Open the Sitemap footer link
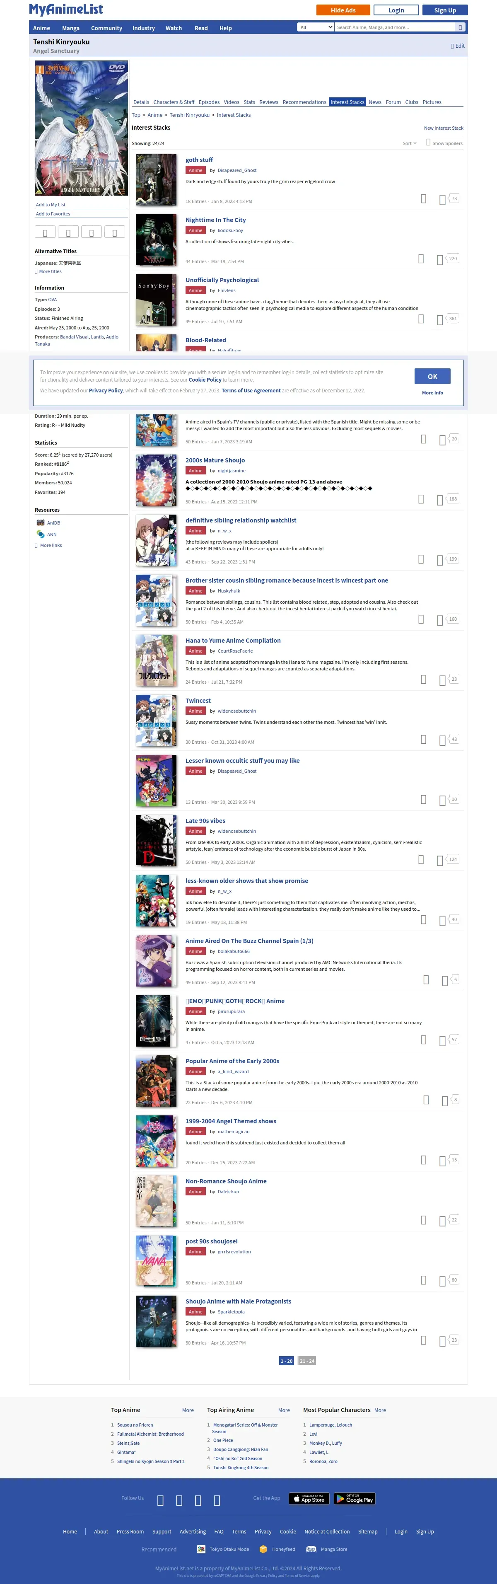Image resolution: width=497 pixels, height=1584 pixels. coord(368,1531)
